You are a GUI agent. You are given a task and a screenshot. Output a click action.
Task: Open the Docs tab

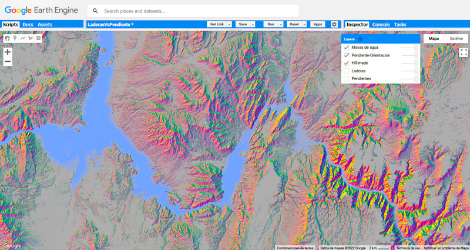[28, 24]
